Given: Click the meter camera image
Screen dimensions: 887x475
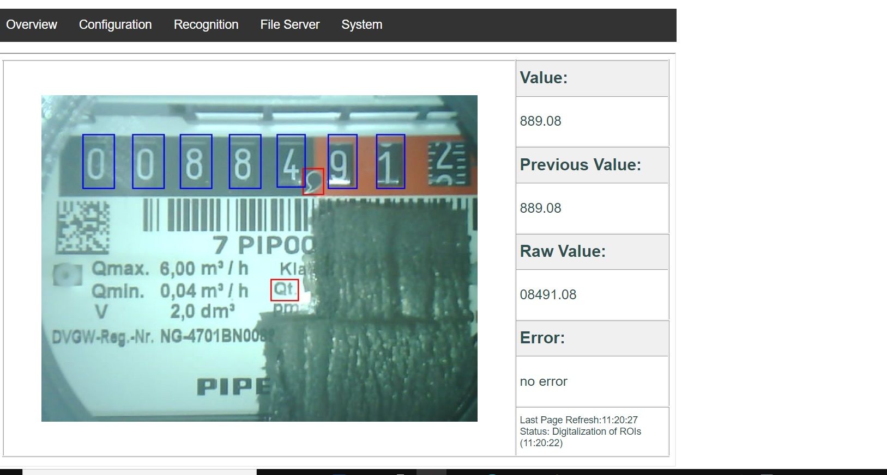Looking at the screenshot, I should [x=260, y=258].
